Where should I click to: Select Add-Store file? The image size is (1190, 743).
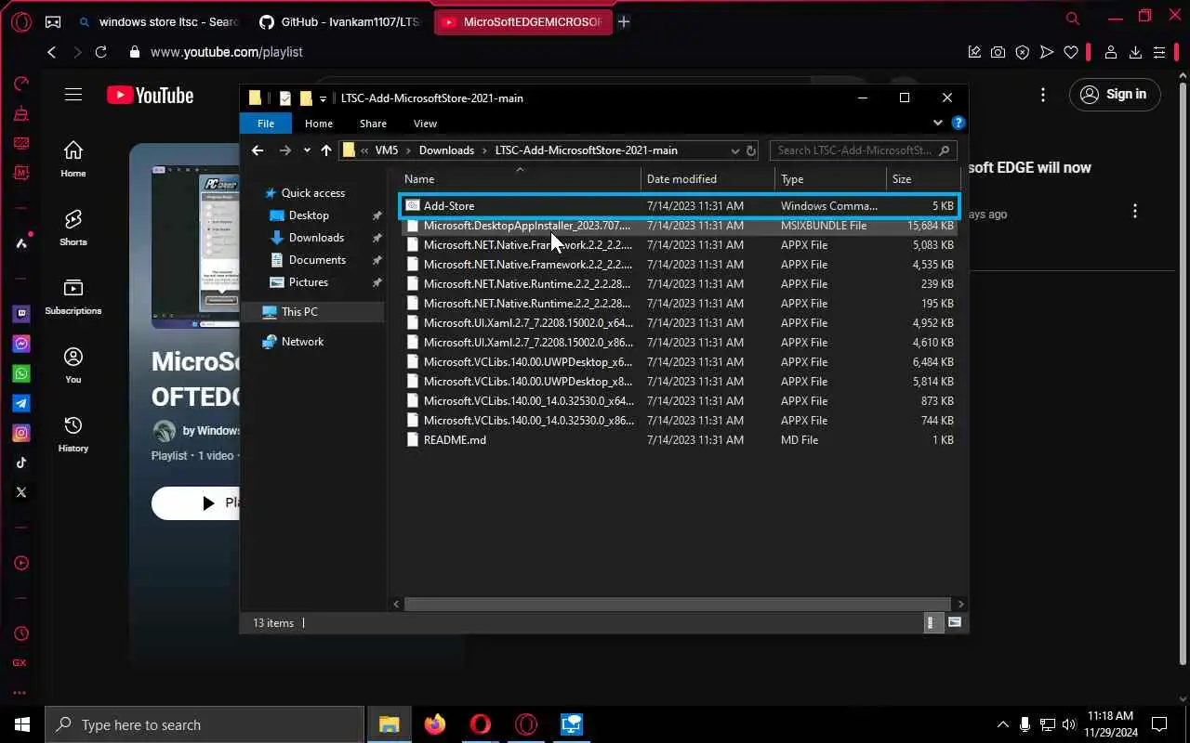[679, 205]
